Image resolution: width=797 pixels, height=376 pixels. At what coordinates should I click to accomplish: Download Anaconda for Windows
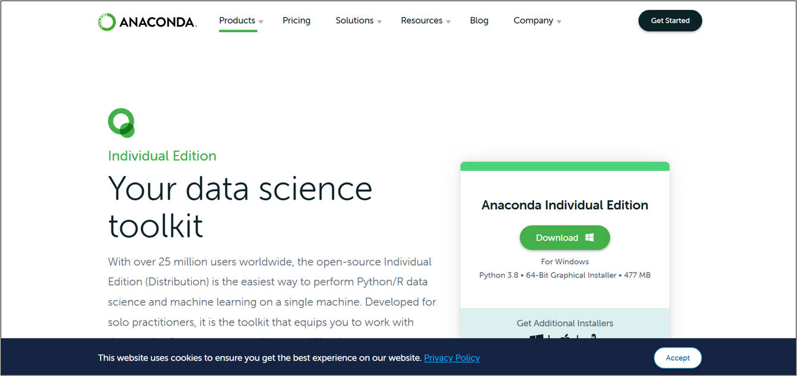(565, 238)
